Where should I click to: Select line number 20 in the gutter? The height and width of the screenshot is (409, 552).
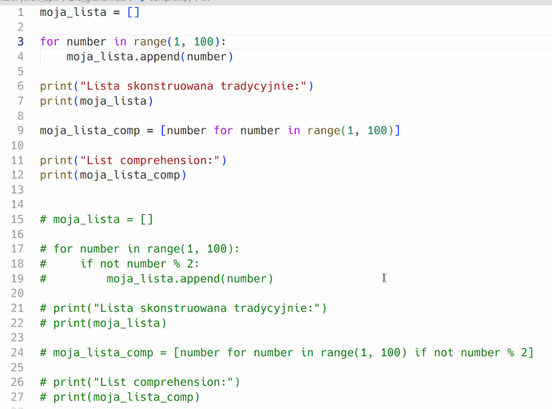[x=18, y=293]
